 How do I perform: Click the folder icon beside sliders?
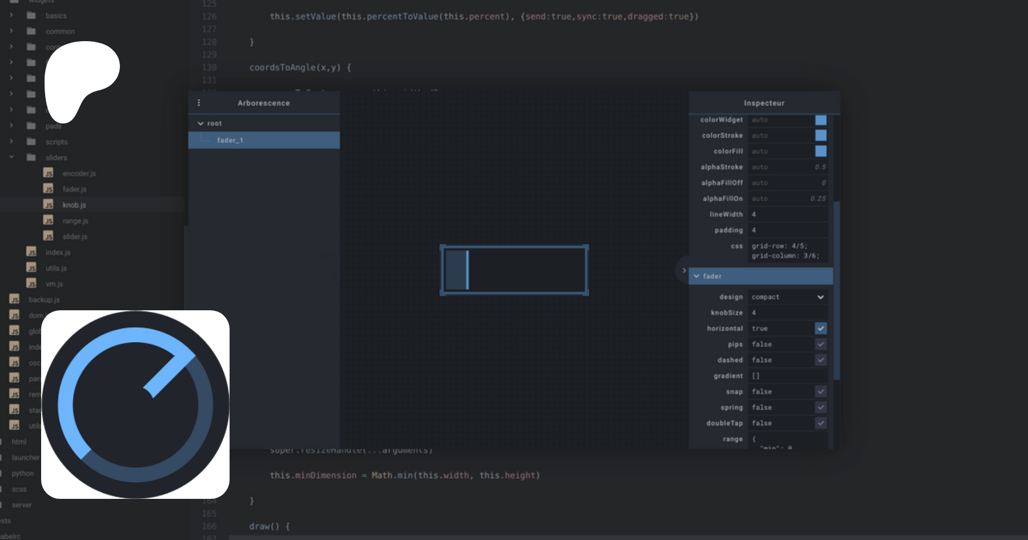[31, 157]
